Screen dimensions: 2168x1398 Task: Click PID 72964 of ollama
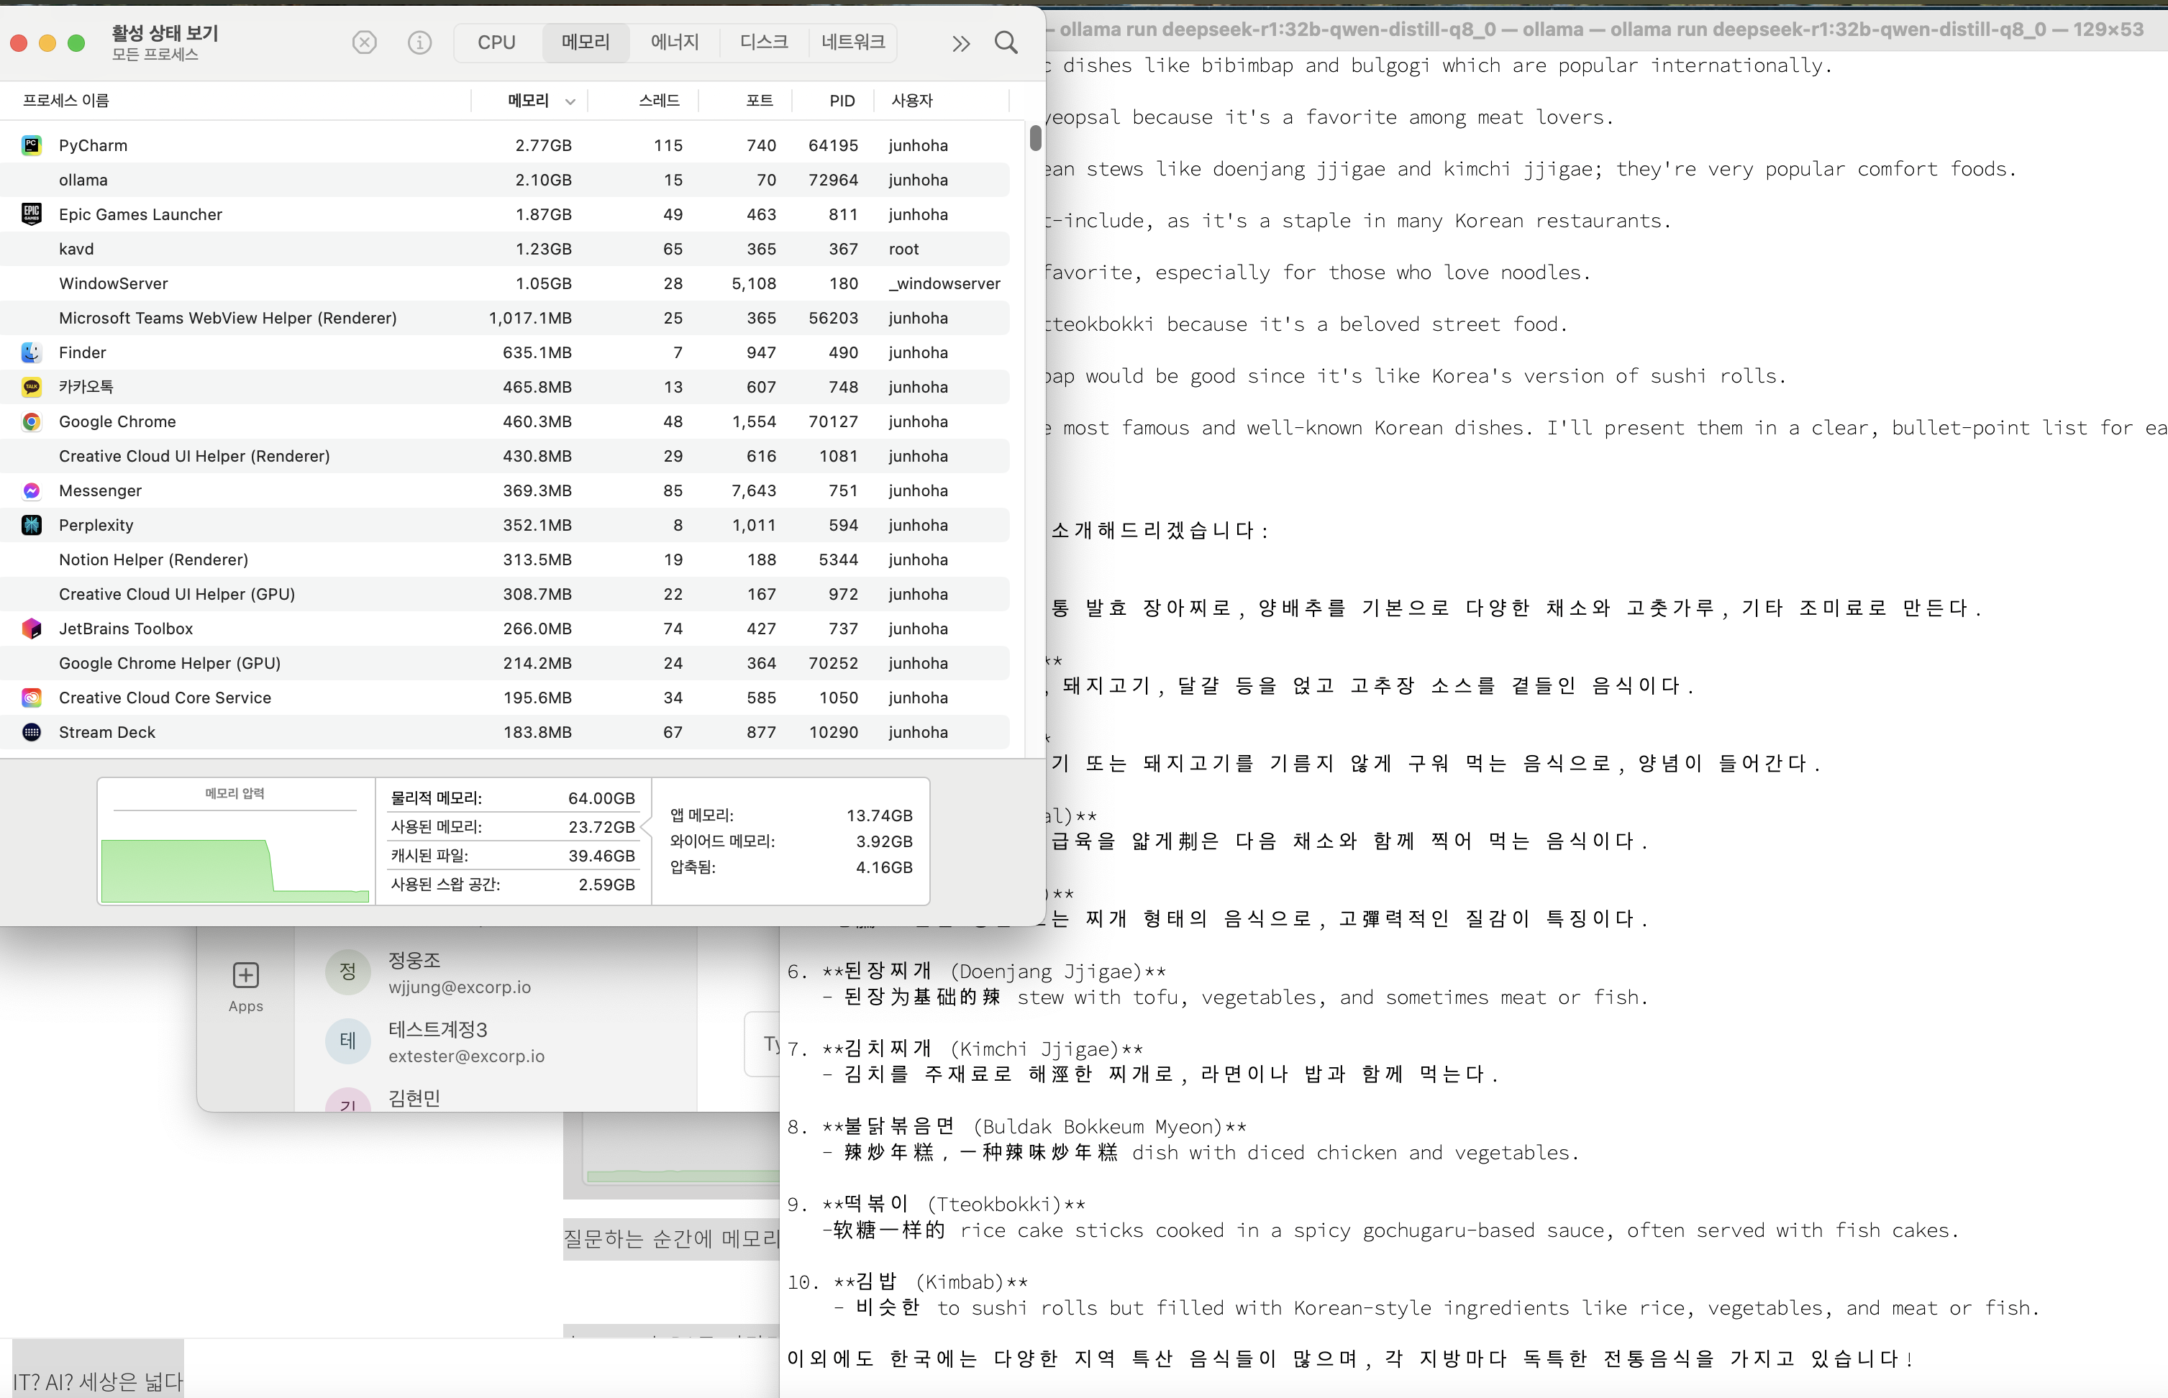(x=834, y=180)
